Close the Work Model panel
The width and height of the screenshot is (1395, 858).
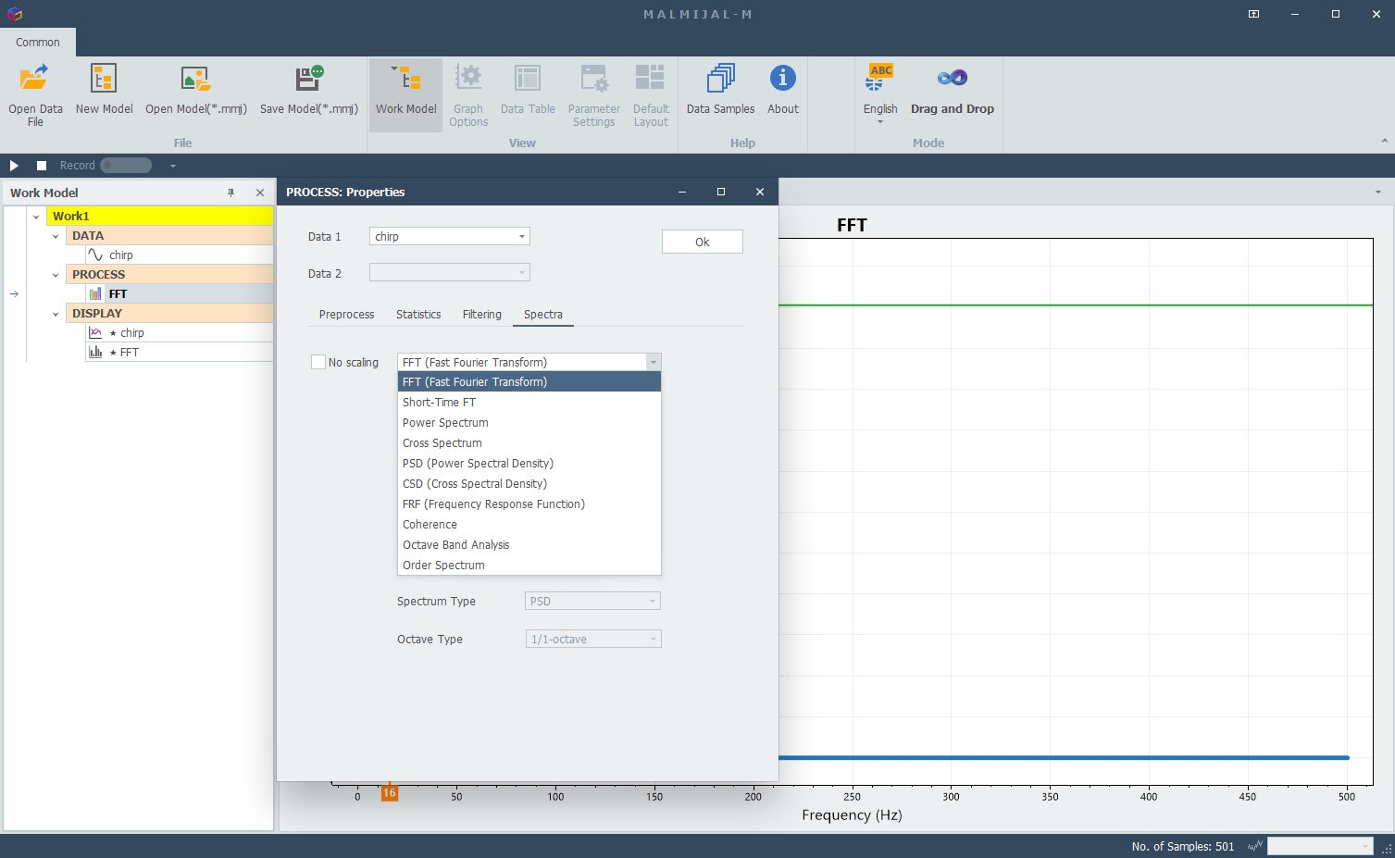point(260,193)
